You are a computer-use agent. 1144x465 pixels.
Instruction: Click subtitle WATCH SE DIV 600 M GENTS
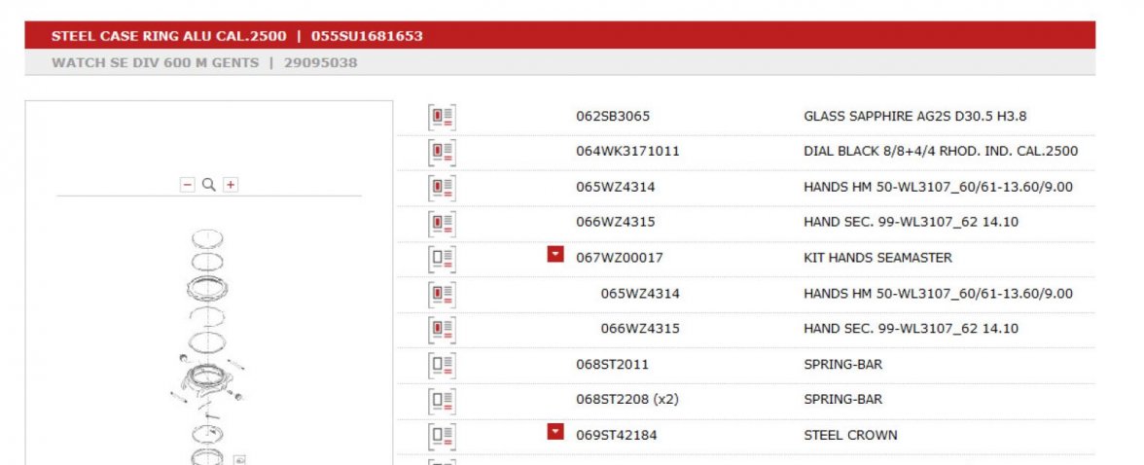pyautogui.click(x=155, y=63)
